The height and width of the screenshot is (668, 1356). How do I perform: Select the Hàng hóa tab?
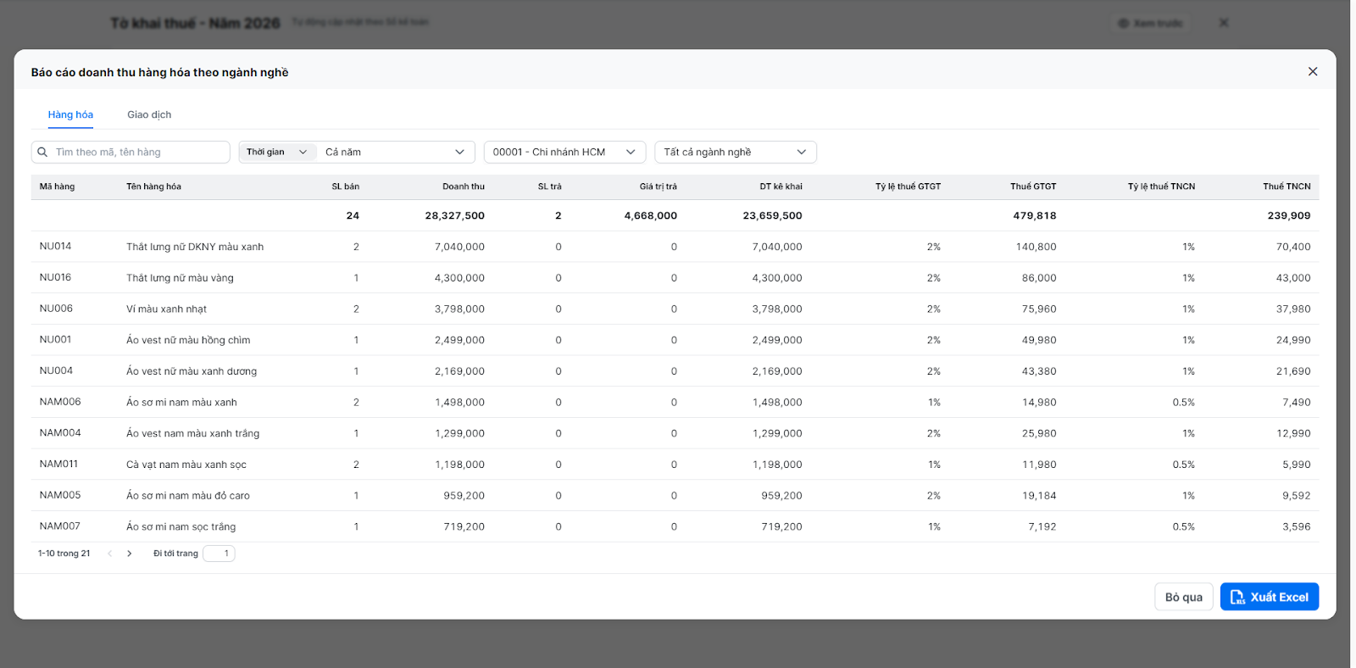pyautogui.click(x=70, y=114)
